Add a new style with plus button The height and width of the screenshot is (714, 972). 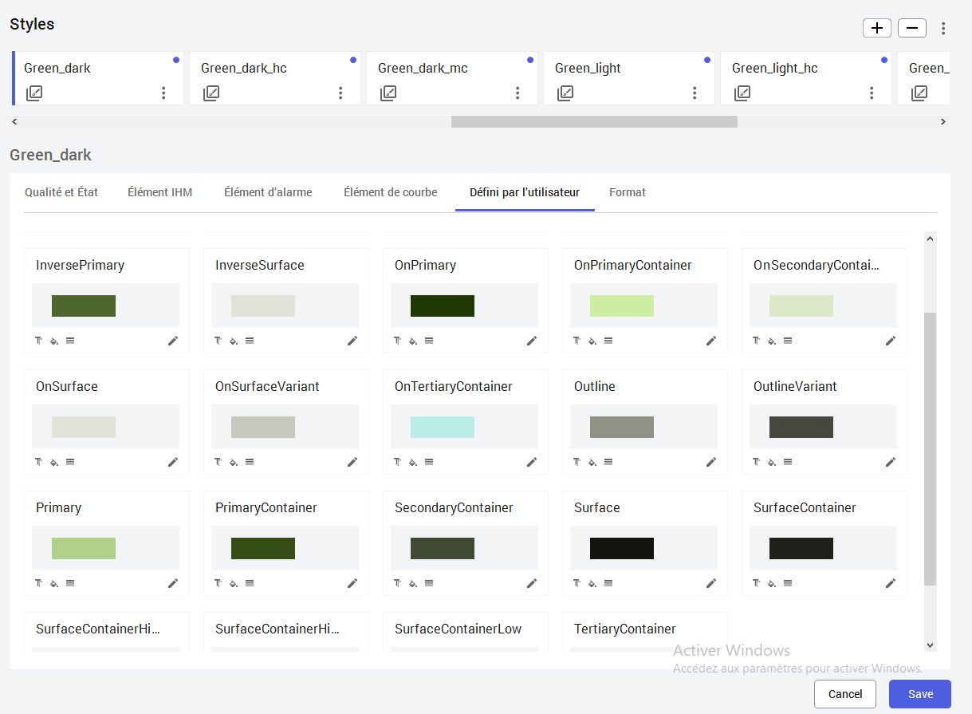[877, 28]
